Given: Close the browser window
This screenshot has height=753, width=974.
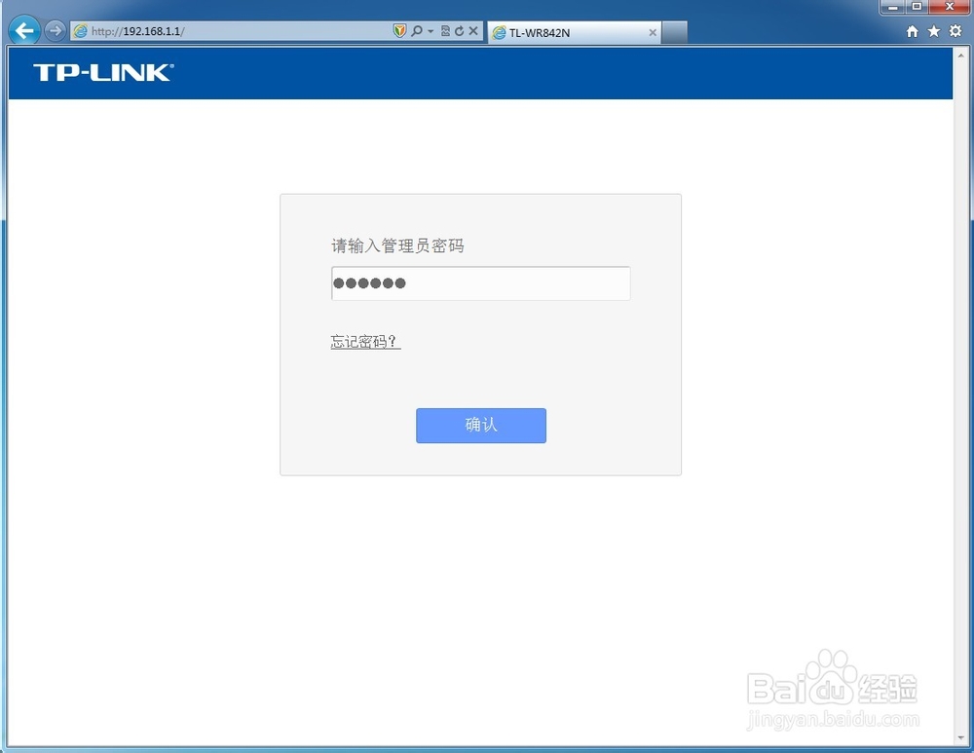Looking at the screenshot, I should (949, 7).
